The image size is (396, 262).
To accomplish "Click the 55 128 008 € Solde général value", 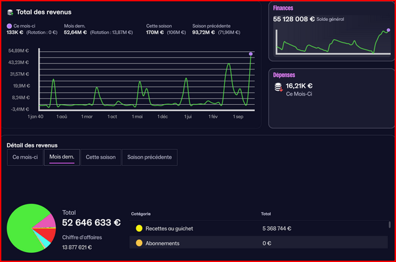I will point(294,20).
